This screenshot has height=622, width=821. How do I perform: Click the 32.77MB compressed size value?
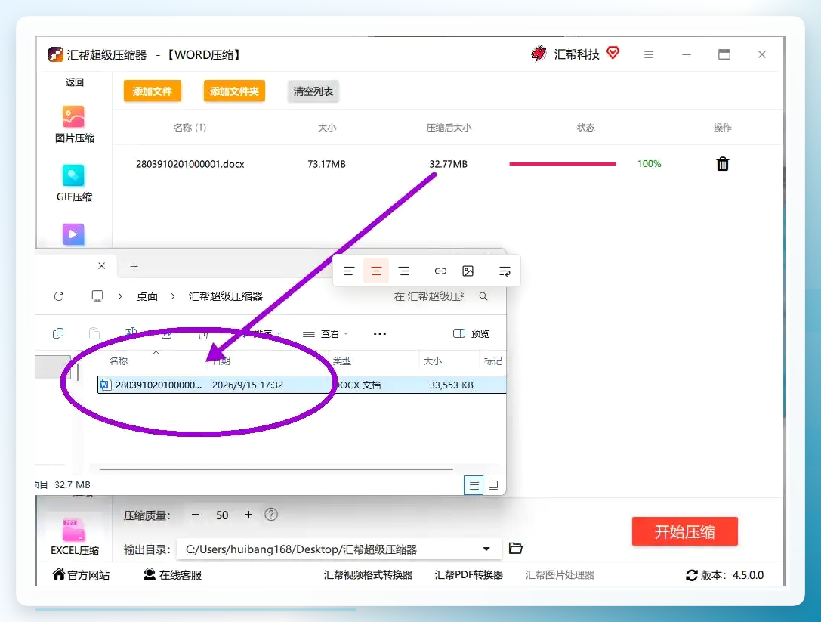point(448,164)
